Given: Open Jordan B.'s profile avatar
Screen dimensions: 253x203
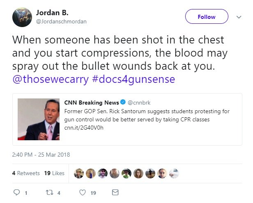Looking at the screenshot, I should tap(22, 17).
